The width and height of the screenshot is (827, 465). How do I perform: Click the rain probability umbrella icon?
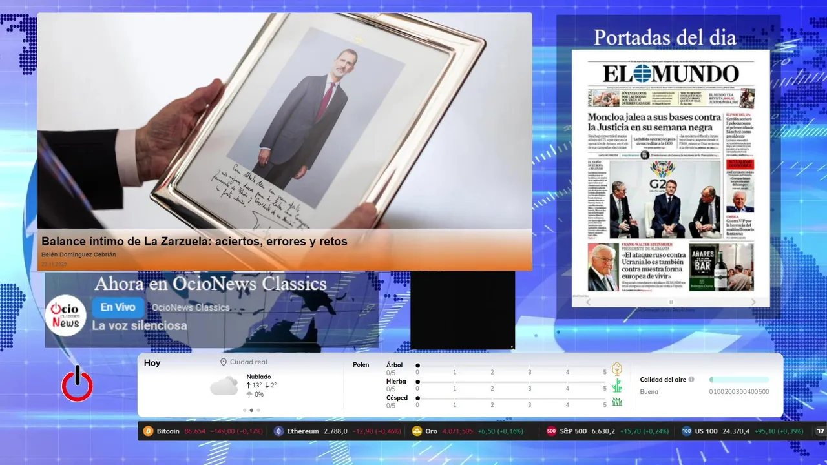[249, 395]
